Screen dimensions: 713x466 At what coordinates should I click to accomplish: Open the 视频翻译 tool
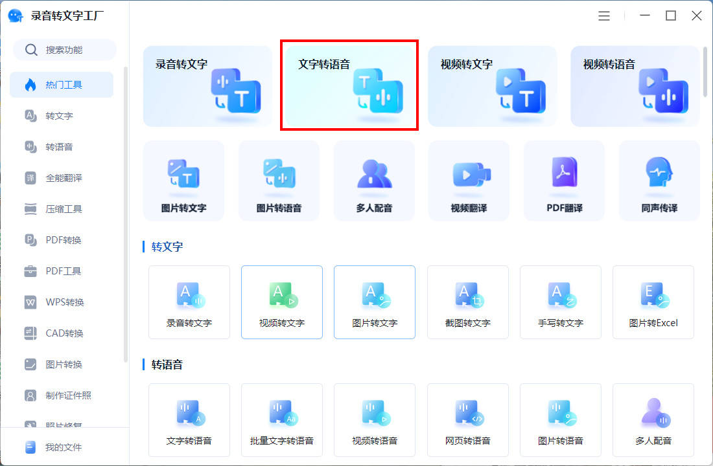tap(469, 181)
